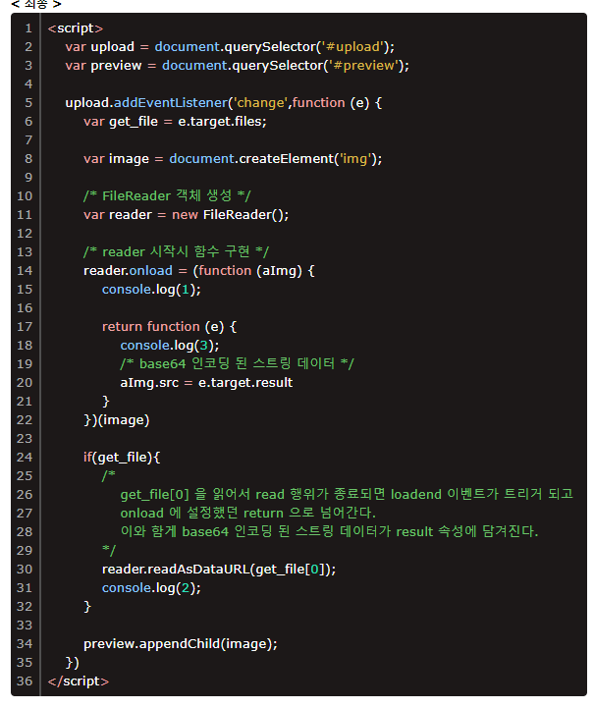Click reader.onload on line 14

click(x=128, y=271)
